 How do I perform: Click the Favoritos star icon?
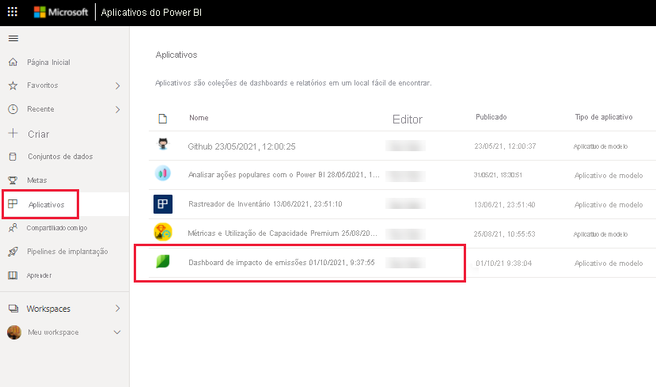pos(13,85)
